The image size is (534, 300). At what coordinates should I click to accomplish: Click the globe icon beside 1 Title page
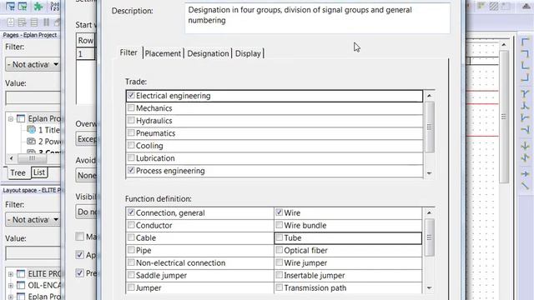click(x=32, y=130)
